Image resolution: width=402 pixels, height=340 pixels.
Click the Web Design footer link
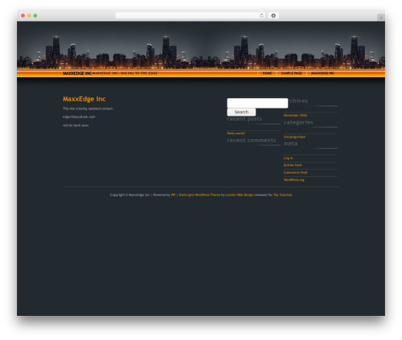tap(240, 195)
